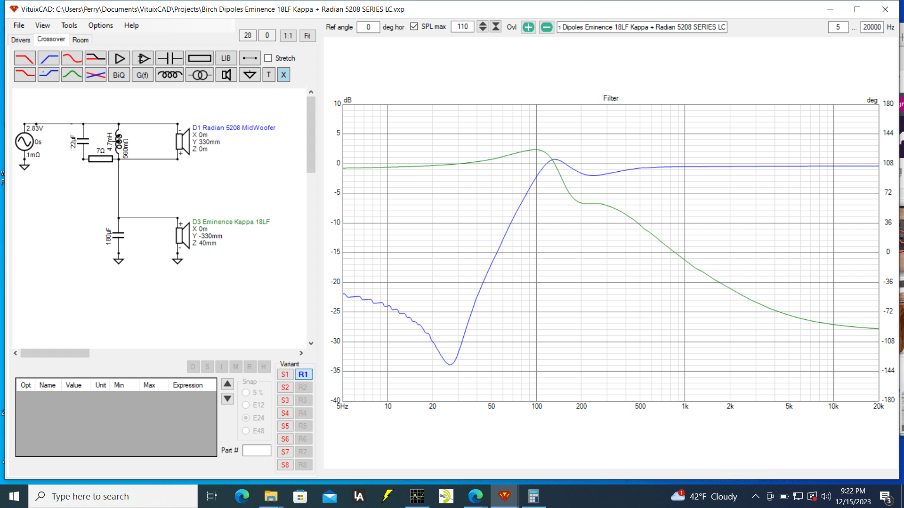The width and height of the screenshot is (904, 508).
Task: Click the schematic horizontal scrollbar thumb
Action: tap(55, 353)
